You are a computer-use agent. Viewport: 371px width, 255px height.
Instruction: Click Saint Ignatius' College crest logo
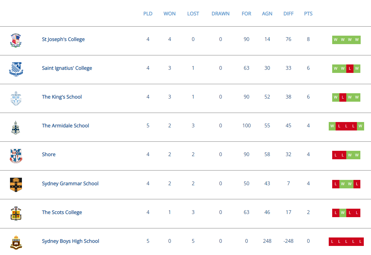click(16, 69)
